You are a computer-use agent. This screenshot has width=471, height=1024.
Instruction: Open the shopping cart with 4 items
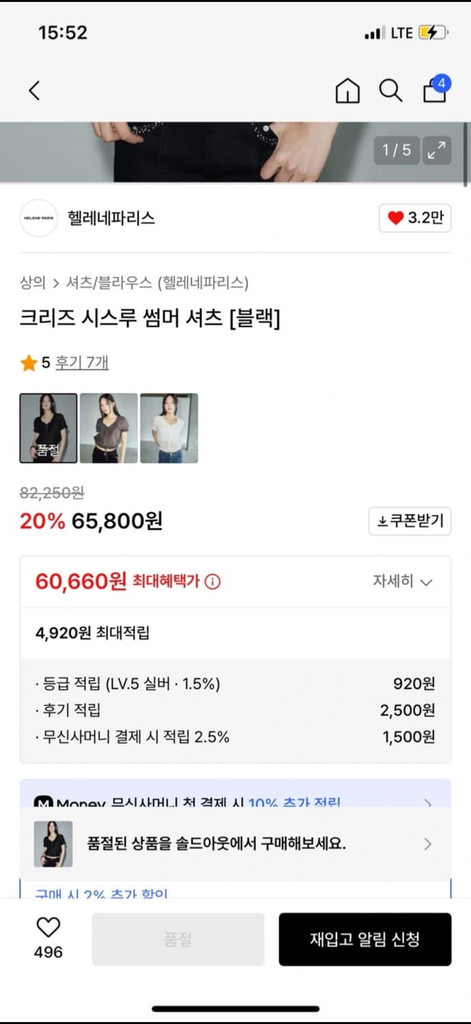[x=434, y=90]
